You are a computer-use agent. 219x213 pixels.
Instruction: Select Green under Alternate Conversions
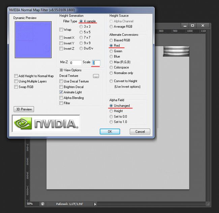click(x=111, y=51)
